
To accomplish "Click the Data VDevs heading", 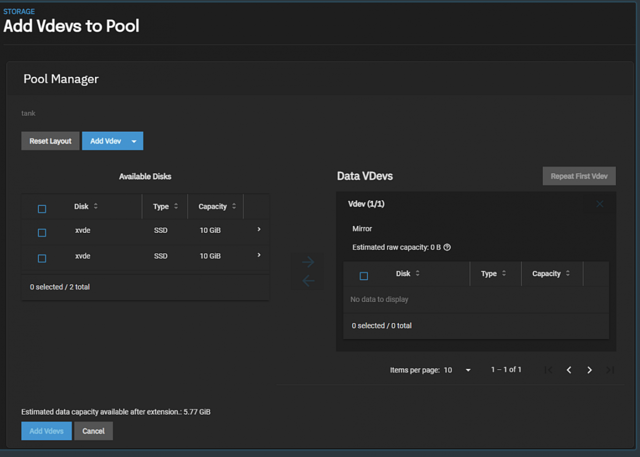I will pos(365,176).
